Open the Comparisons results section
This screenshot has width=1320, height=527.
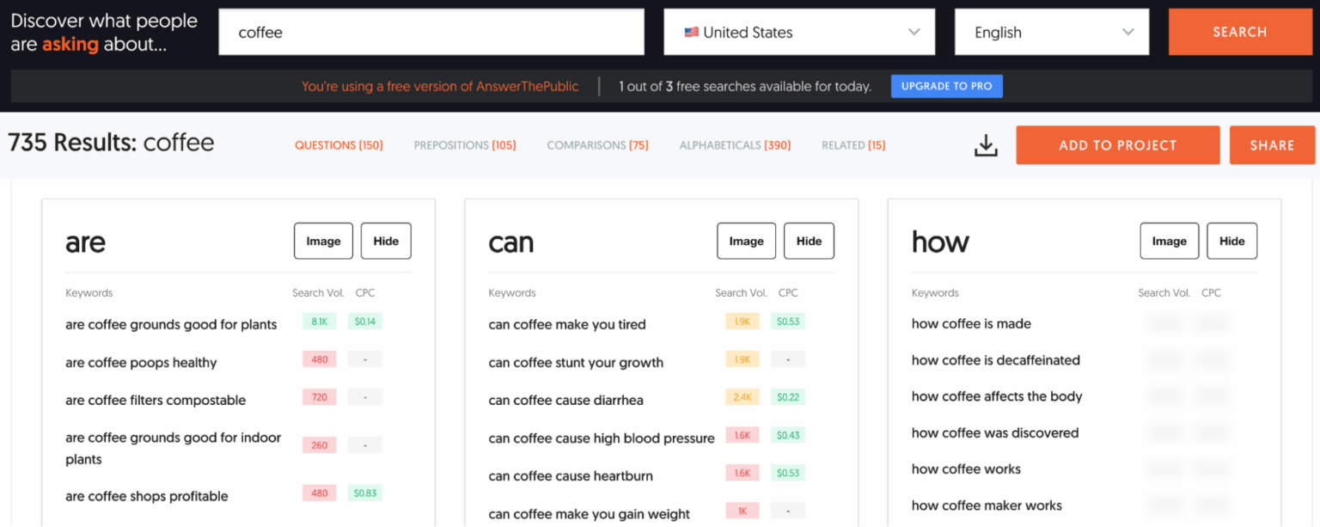point(597,144)
